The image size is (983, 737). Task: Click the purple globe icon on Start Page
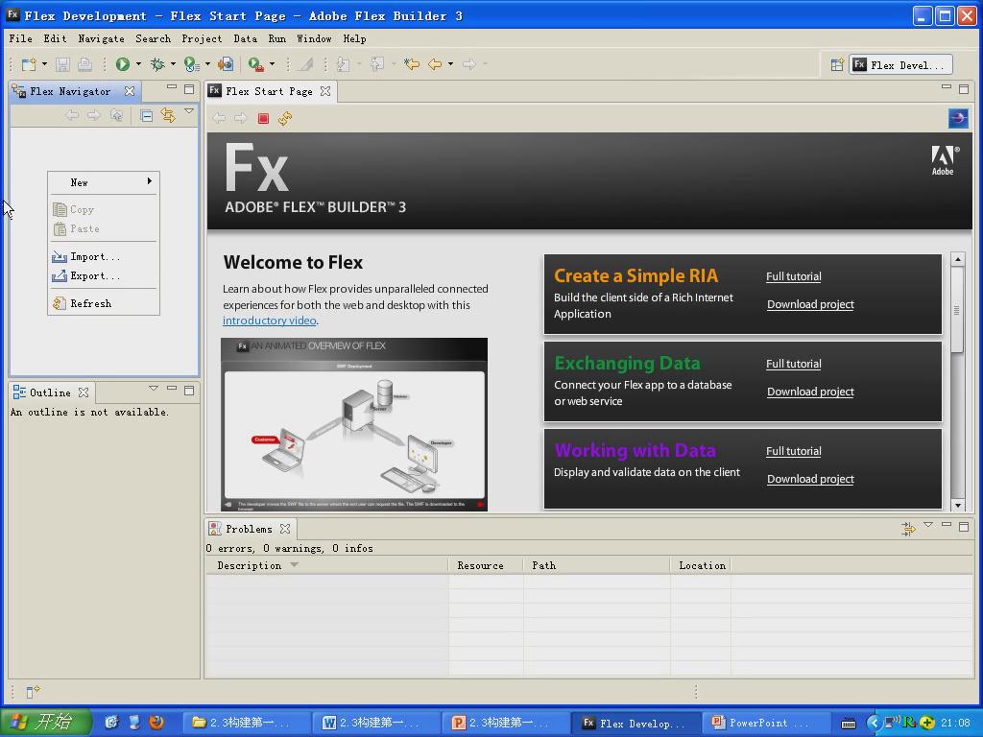point(958,118)
